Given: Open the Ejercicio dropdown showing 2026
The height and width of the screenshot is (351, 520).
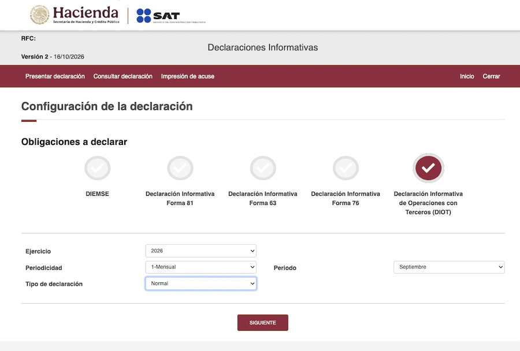Looking at the screenshot, I should (x=200, y=251).
